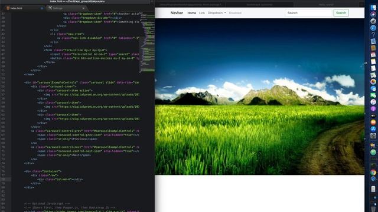Click Navbar brand in the browser page

pyautogui.click(x=177, y=13)
